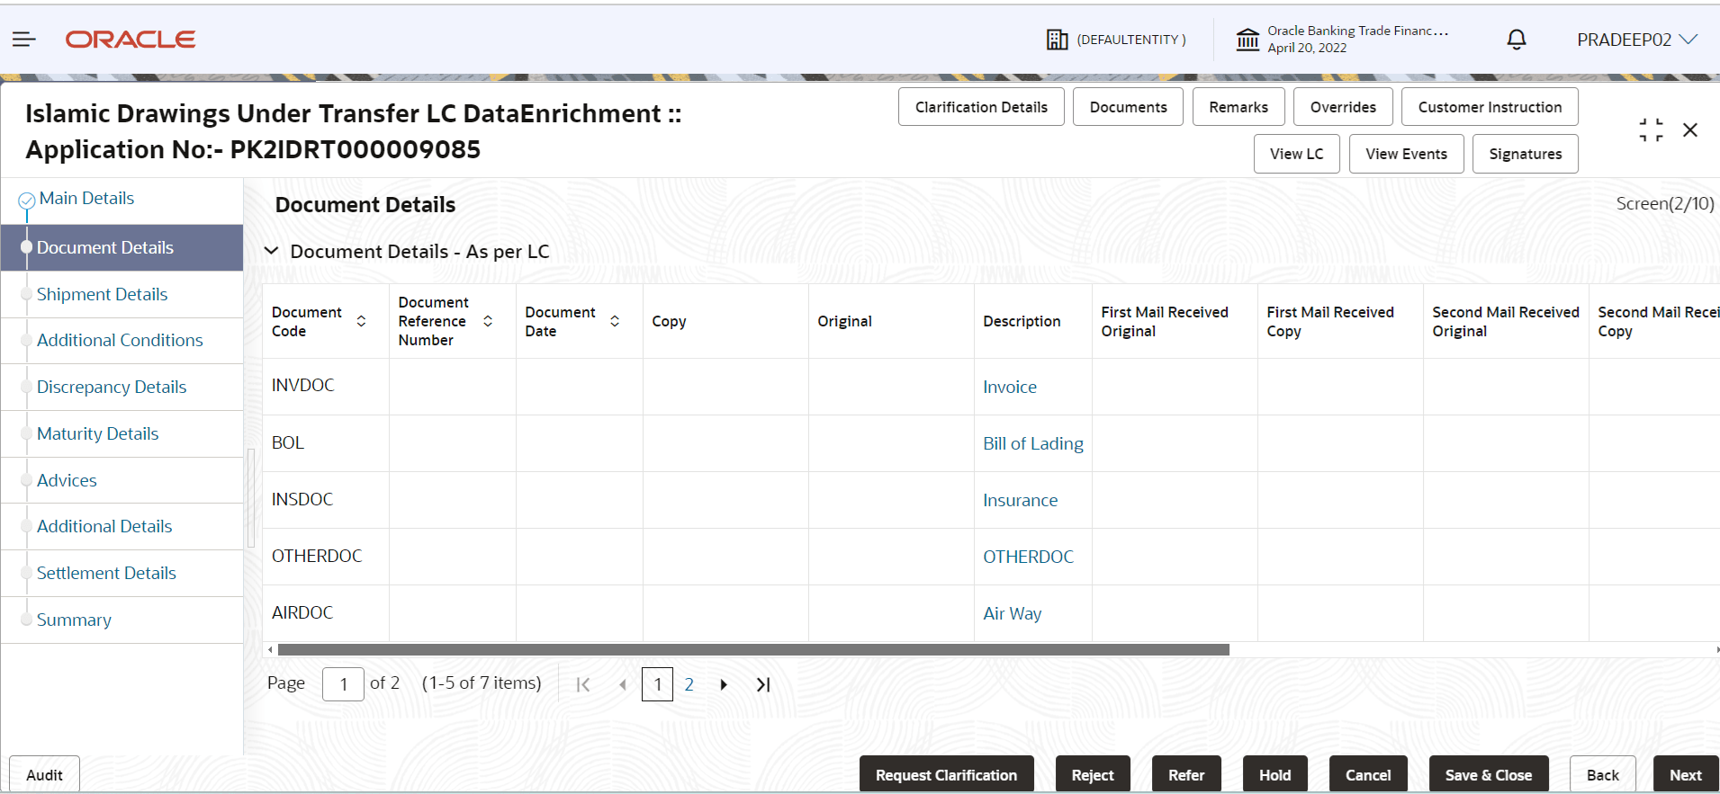Click Save & Close
Image resolution: width=1720 pixels, height=794 pixels.
point(1489,774)
